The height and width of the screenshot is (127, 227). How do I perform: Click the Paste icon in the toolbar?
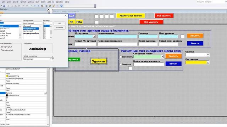16,6
